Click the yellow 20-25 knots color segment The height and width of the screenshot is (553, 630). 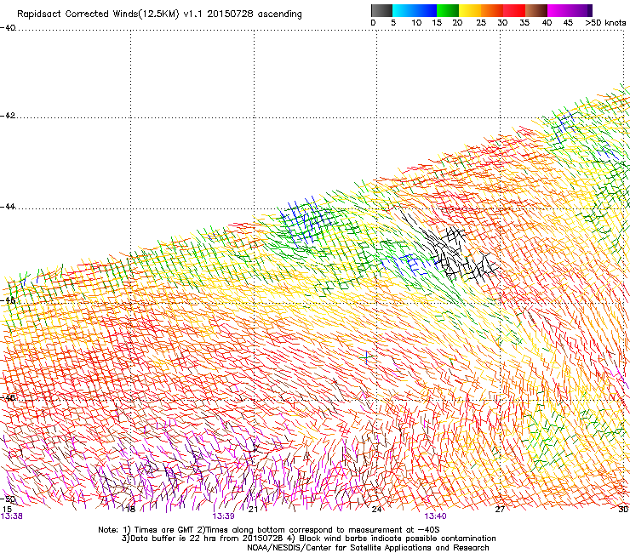[x=470, y=10]
